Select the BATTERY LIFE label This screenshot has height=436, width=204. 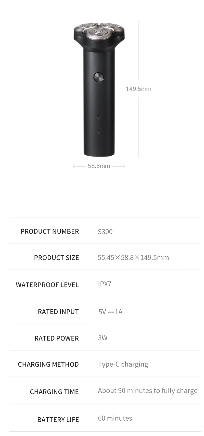pyautogui.click(x=58, y=420)
